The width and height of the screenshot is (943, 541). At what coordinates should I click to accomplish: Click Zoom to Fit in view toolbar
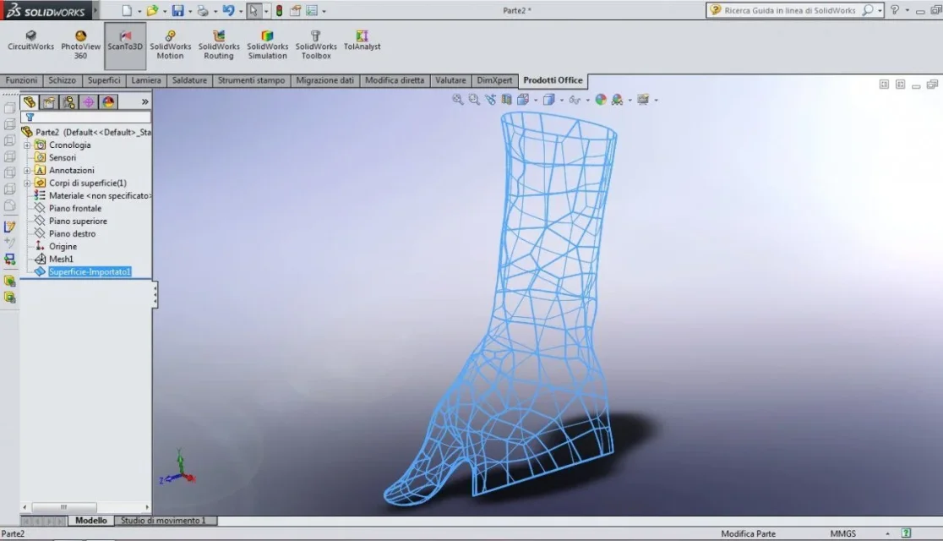[x=458, y=99]
